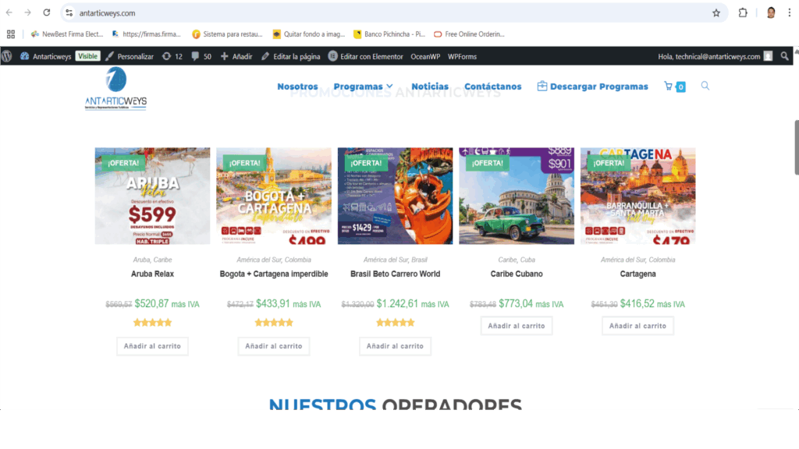This screenshot has width=799, height=449.
Task: Click the admin bar search icon
Action: tap(785, 56)
